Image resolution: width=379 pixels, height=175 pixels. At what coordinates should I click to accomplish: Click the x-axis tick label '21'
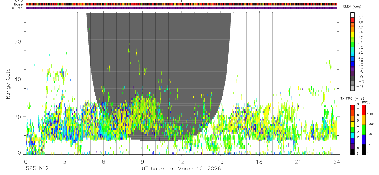[298, 162]
